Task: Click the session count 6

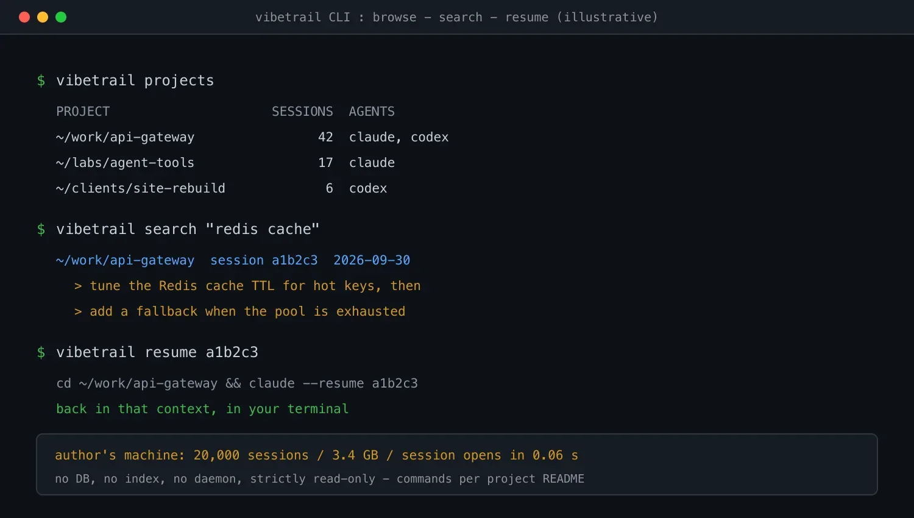Action: pos(330,188)
